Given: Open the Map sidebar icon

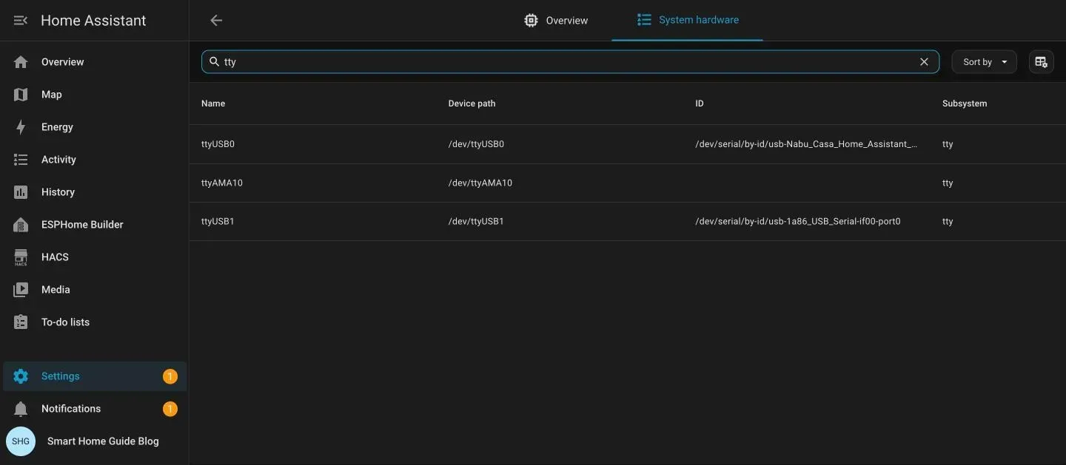Looking at the screenshot, I should click(21, 95).
